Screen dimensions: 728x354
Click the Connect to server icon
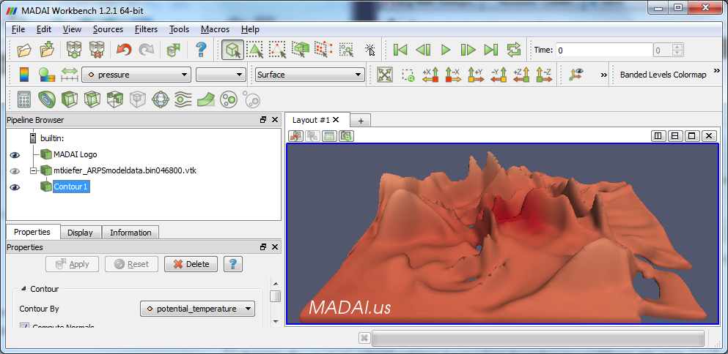pyautogui.click(x=74, y=50)
